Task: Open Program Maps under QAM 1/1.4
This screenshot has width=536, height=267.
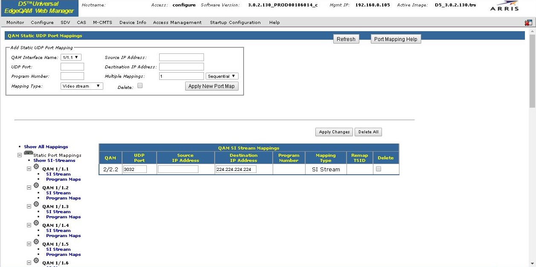Action: 64,235
